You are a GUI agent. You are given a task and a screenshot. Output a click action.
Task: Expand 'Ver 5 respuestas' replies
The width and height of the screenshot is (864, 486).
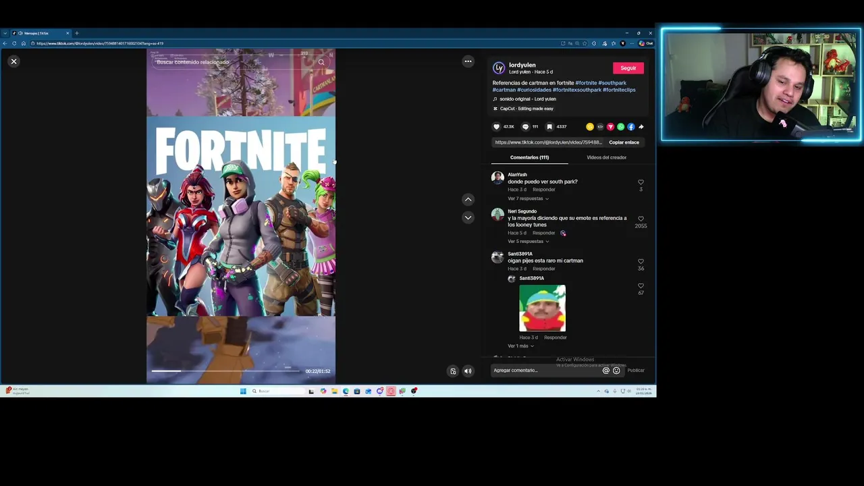[x=528, y=241]
